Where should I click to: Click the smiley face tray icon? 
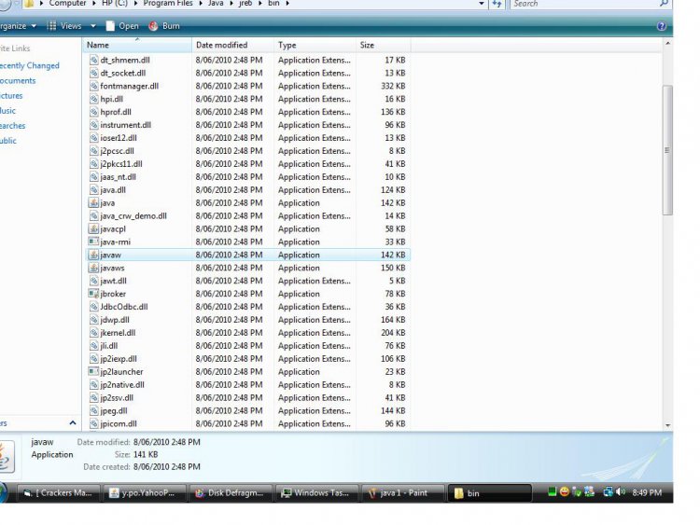tap(565, 492)
